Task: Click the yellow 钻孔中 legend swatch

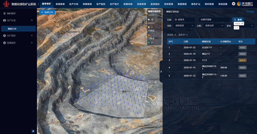Action: point(149,27)
